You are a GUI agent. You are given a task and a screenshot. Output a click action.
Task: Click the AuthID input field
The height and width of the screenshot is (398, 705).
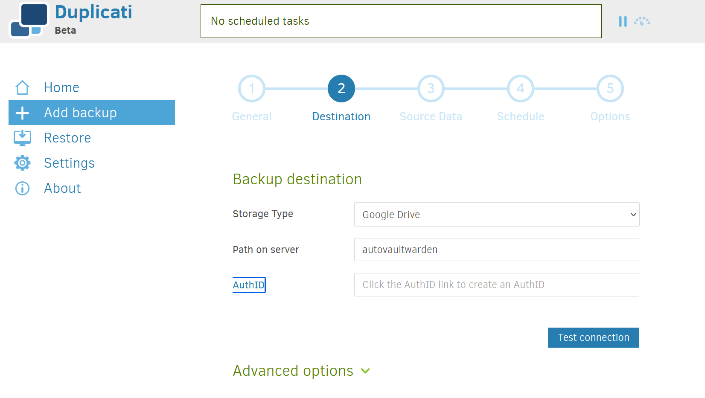pos(497,285)
